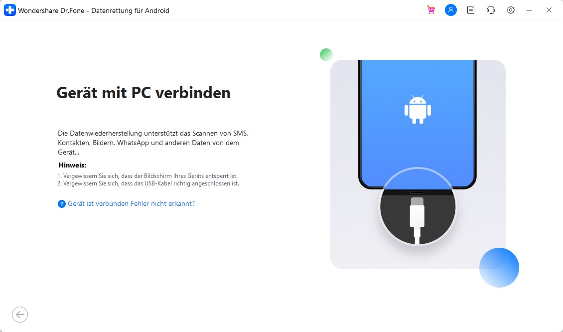Image resolution: width=563 pixels, height=332 pixels.
Task: Minimize the Dr.Fone window
Action: pos(529,10)
